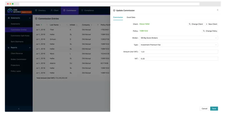The image size is (226, 113).
Task: Open Statements in the sidebar submenu
Action: [15, 24]
